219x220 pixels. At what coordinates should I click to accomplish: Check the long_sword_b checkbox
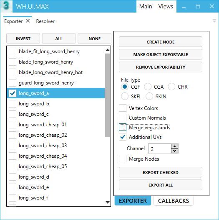click(13, 104)
